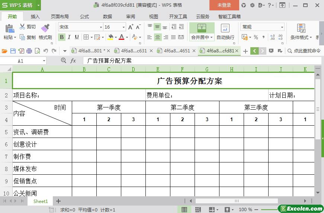Cut selection with the scissors icon
Image resolution: width=324 pixels, height=213 pixels.
tap(22, 26)
